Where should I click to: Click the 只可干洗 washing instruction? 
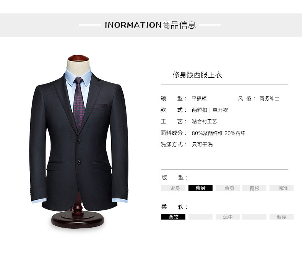(202, 145)
